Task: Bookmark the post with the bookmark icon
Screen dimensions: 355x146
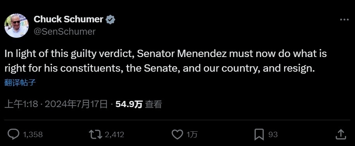Action: click(259, 134)
